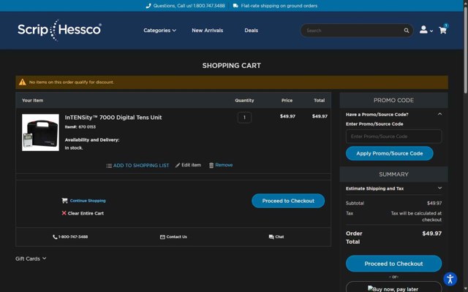Click 'No items on this order qualify' message
This screenshot has height=292, width=468.
[72, 82]
